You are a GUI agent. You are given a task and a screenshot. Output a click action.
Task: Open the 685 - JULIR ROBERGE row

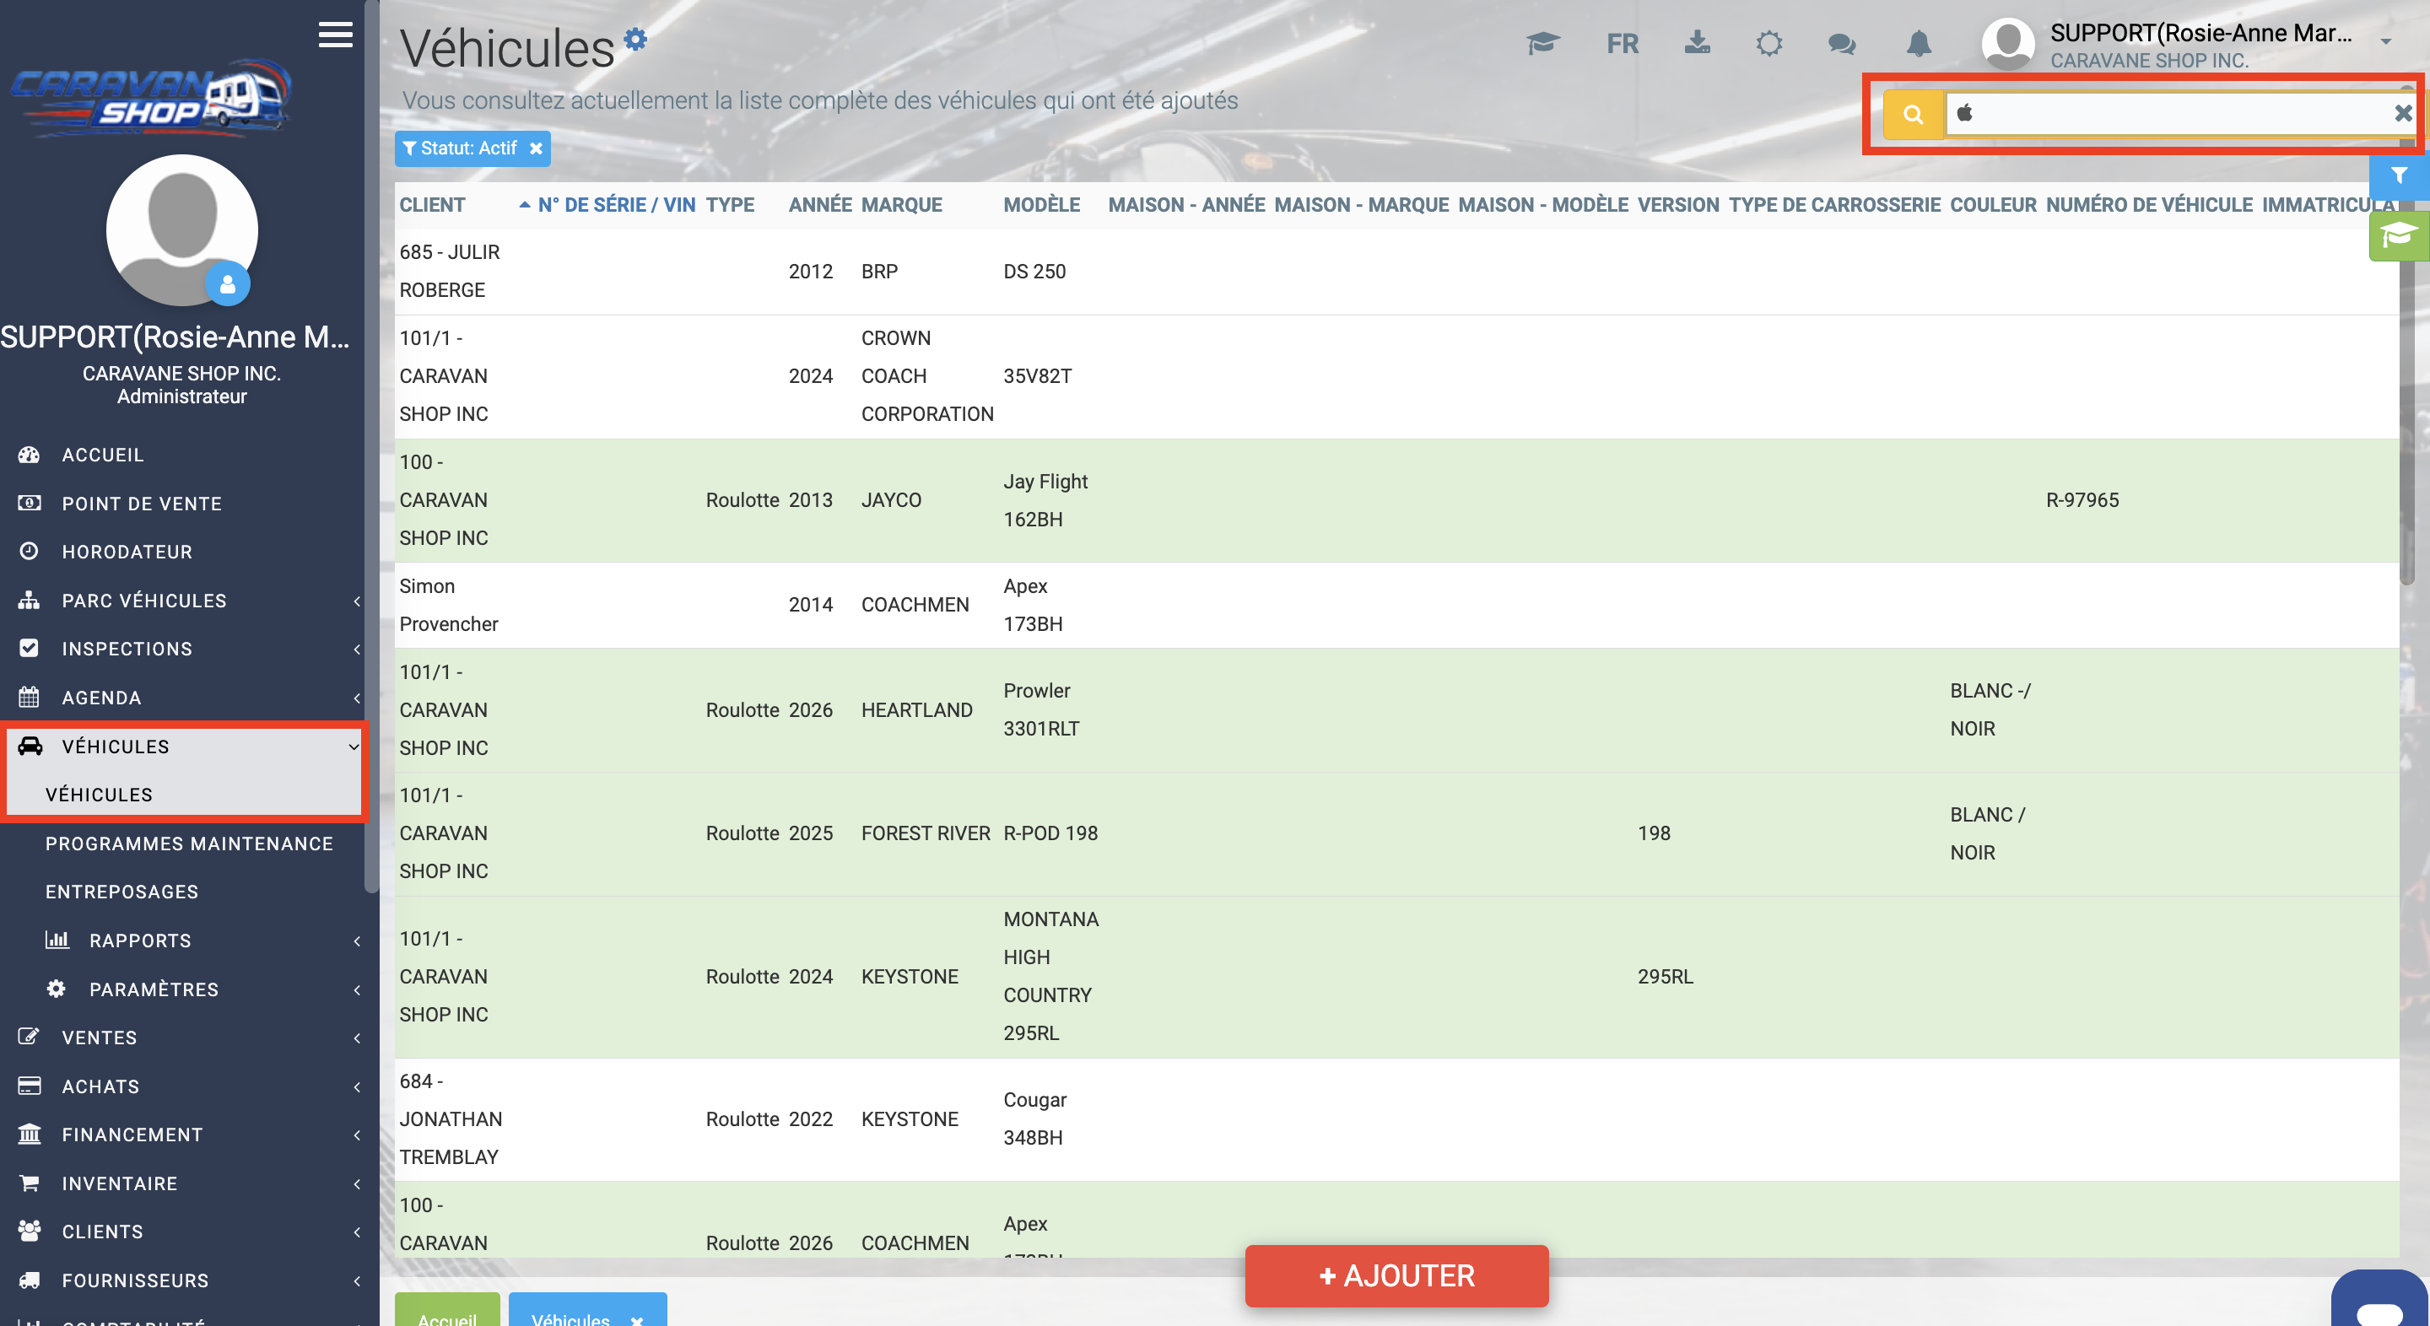(x=1396, y=272)
